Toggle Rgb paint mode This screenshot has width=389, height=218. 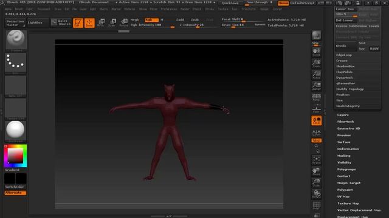click(x=151, y=20)
